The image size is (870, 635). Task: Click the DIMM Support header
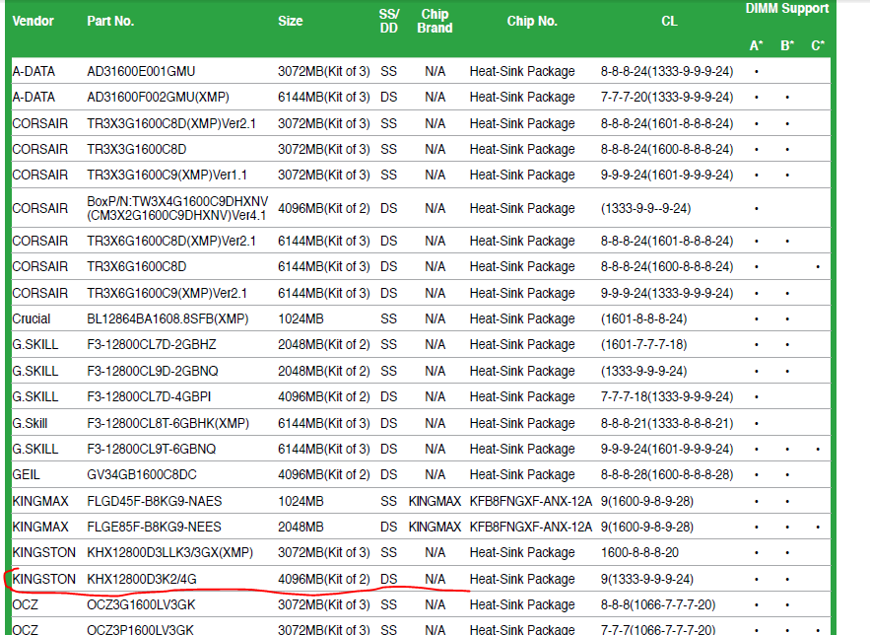(x=787, y=8)
